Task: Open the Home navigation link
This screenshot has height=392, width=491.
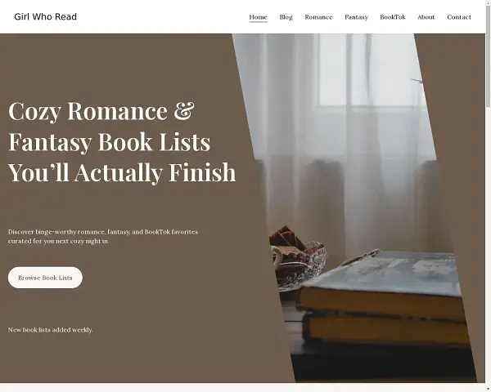Action: tap(258, 17)
